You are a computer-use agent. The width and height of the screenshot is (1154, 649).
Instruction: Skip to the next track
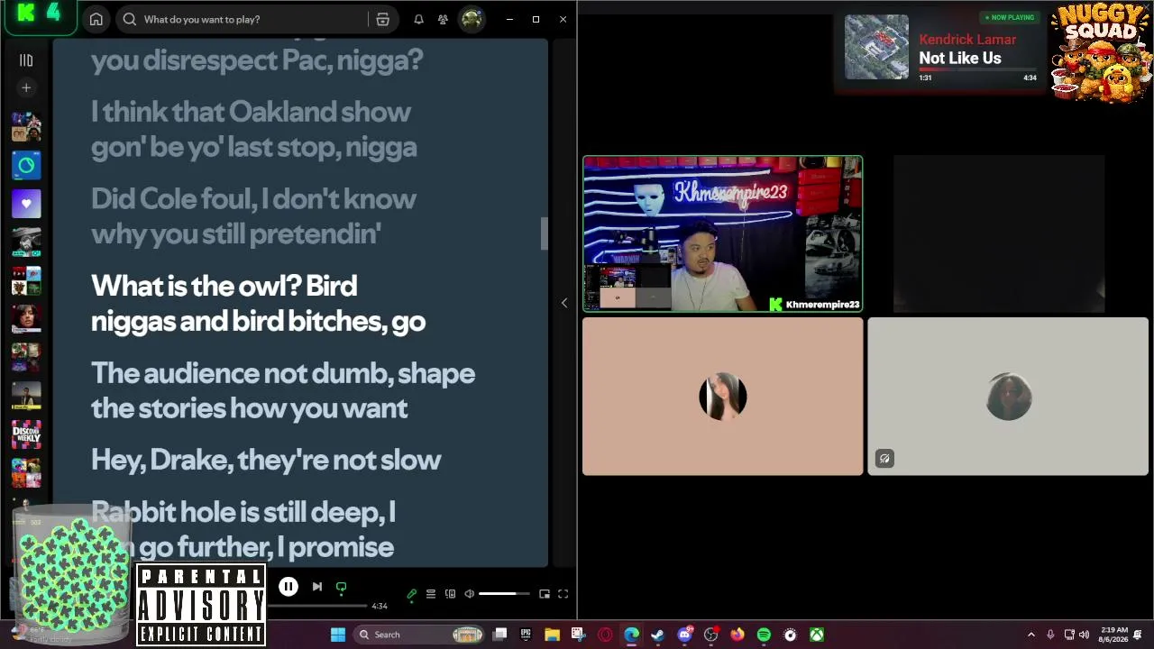(317, 587)
